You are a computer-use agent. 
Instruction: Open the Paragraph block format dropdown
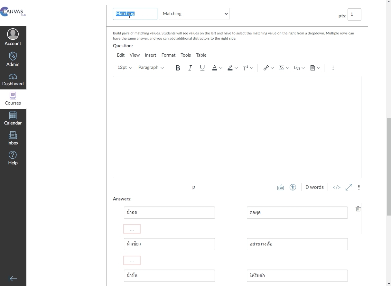point(151,68)
